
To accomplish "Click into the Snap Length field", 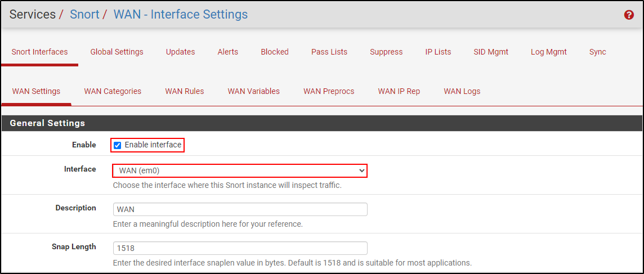I will pyautogui.click(x=240, y=248).
